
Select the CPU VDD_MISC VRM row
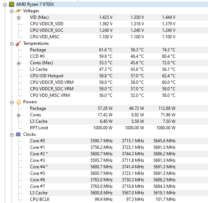[x=119, y=95]
